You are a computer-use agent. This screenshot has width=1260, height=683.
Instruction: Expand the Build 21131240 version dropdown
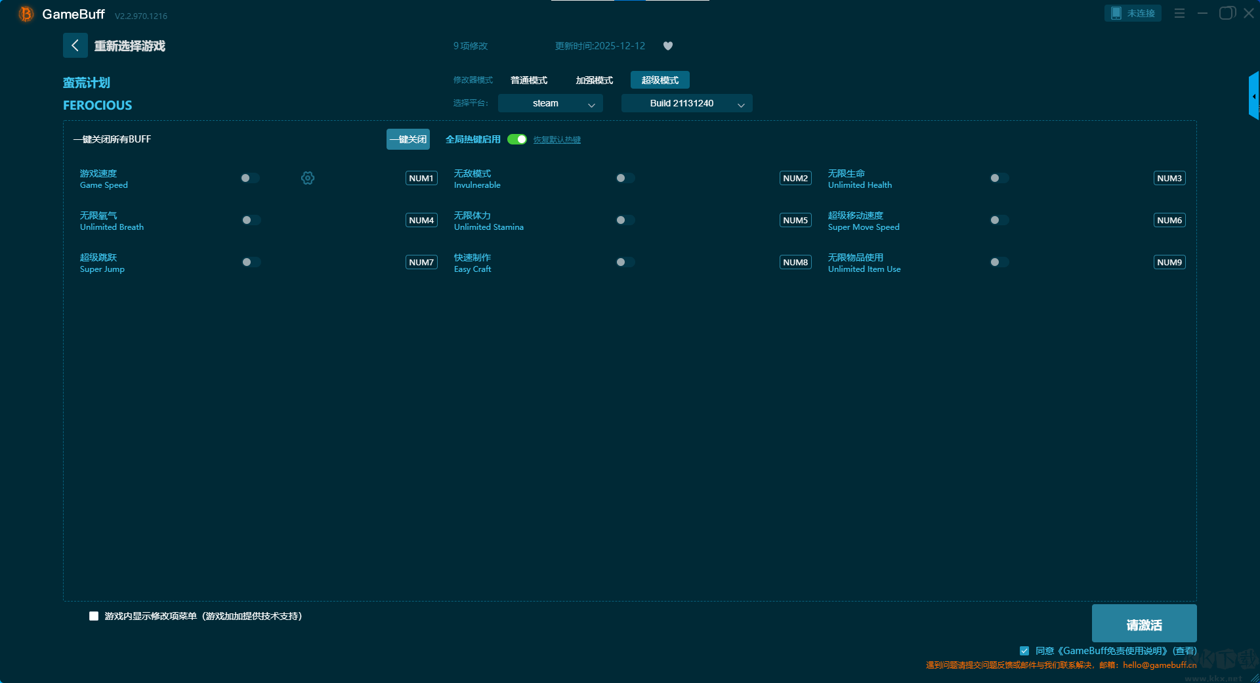(x=686, y=103)
